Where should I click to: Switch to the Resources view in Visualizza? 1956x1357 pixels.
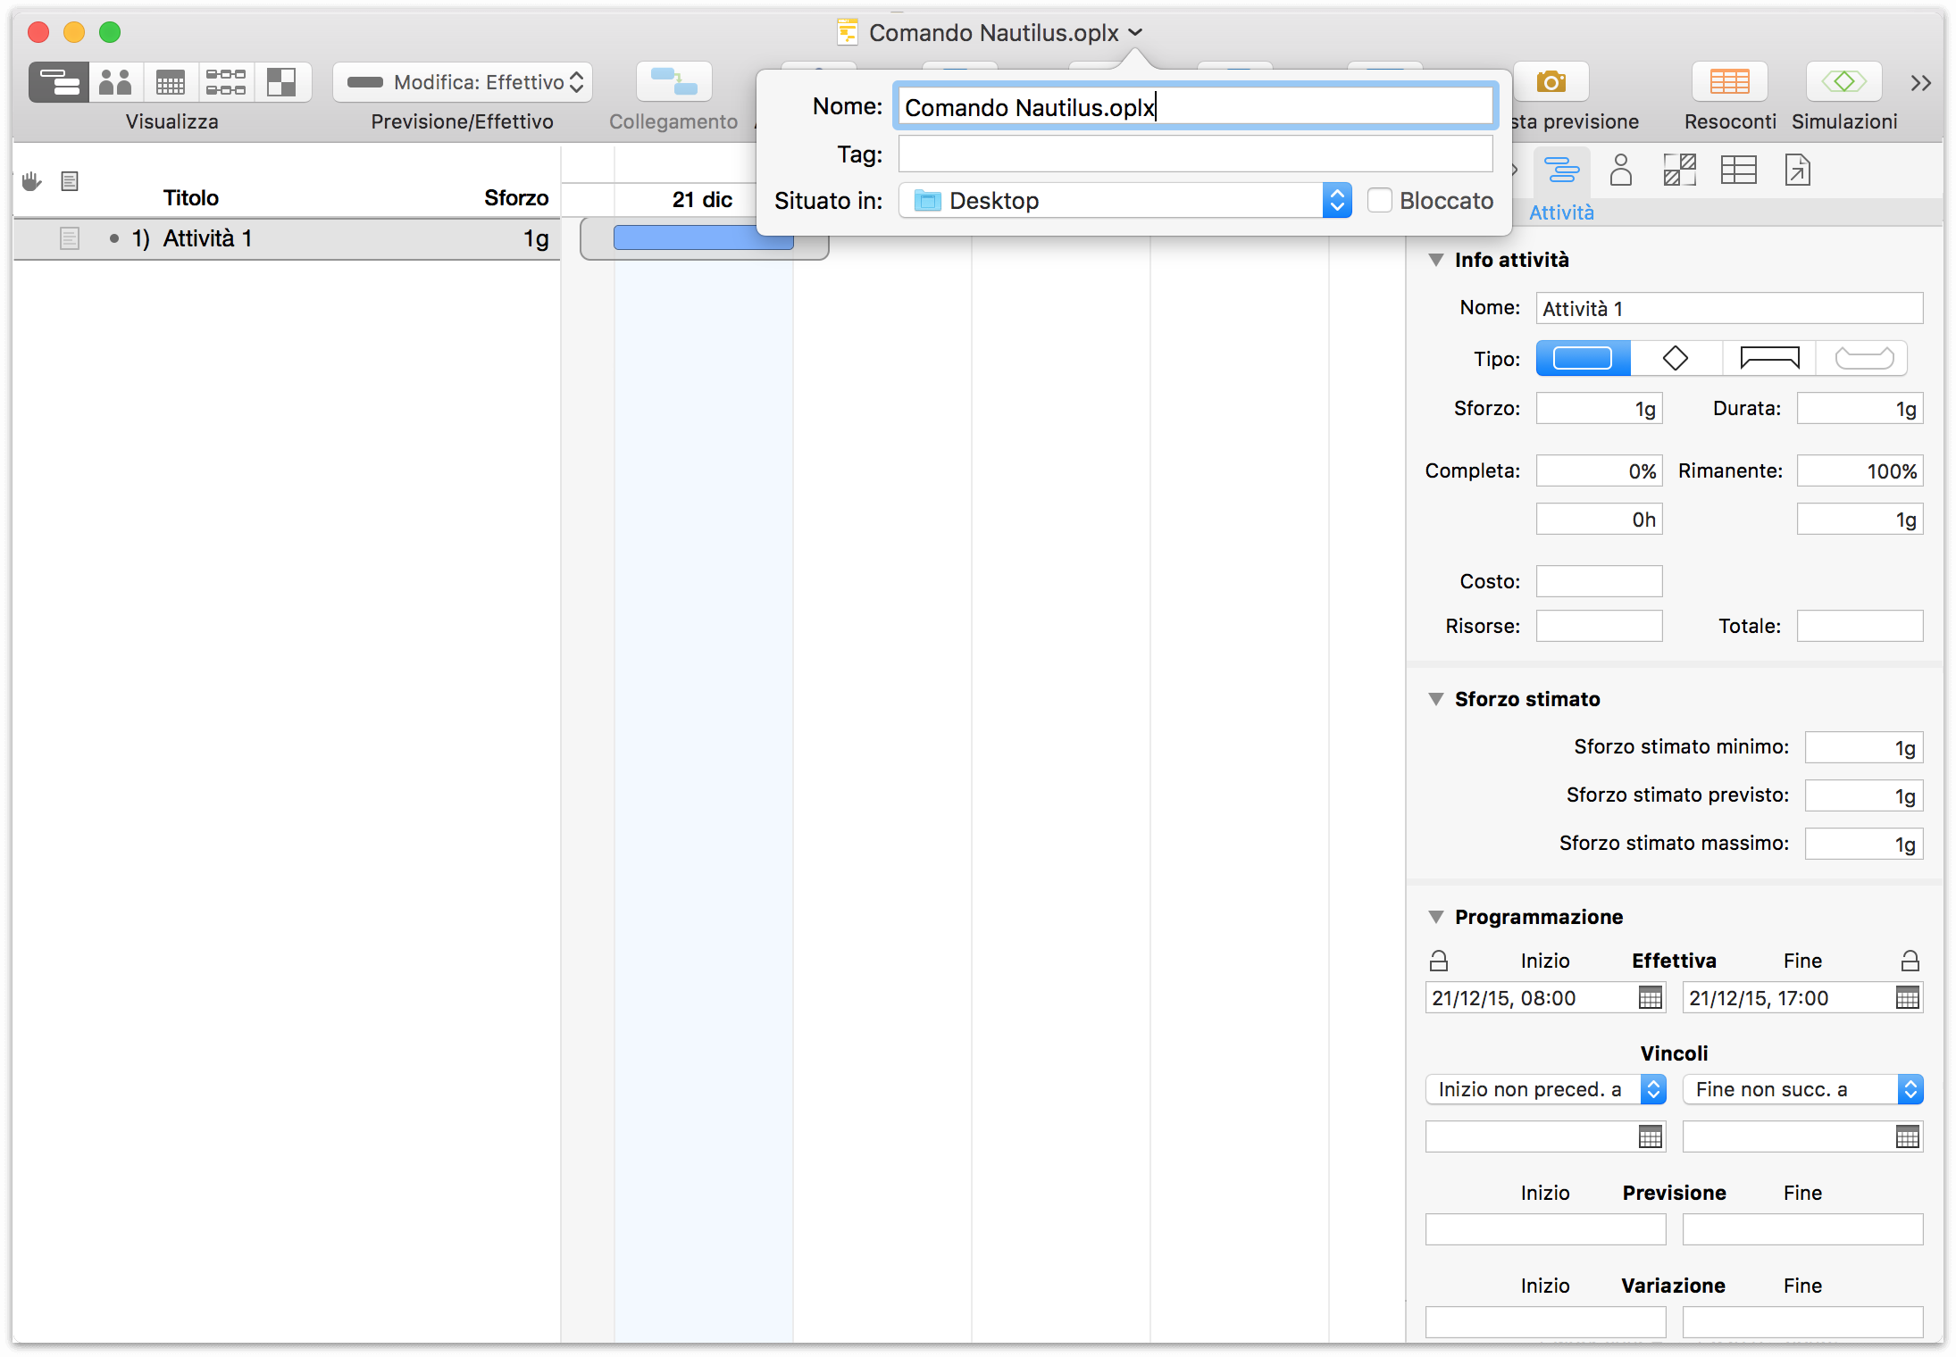pos(114,81)
